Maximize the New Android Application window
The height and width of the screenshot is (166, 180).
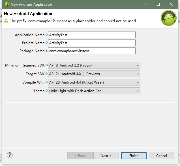(x=158, y=4)
